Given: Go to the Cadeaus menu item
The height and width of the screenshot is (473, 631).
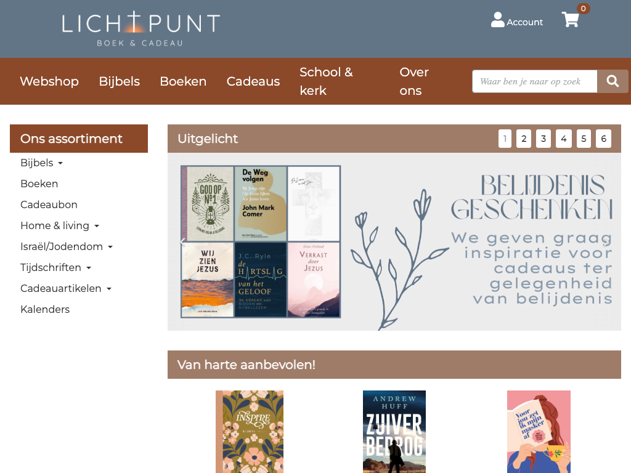Looking at the screenshot, I should 253,81.
